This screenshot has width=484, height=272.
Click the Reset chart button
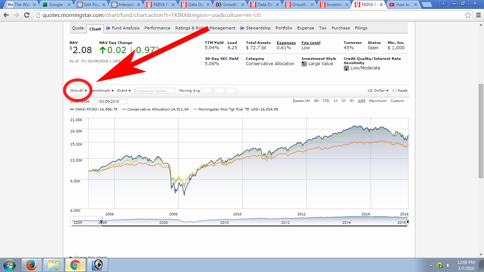pos(400,91)
